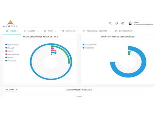155x116 pixels.
Task: Click the ezAtlas logo
Action: pos(10,24)
